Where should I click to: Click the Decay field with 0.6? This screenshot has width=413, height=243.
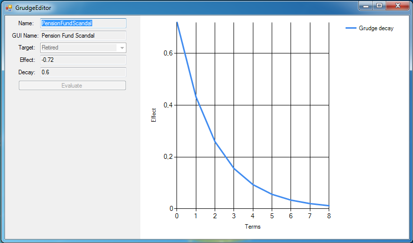[x=83, y=72]
